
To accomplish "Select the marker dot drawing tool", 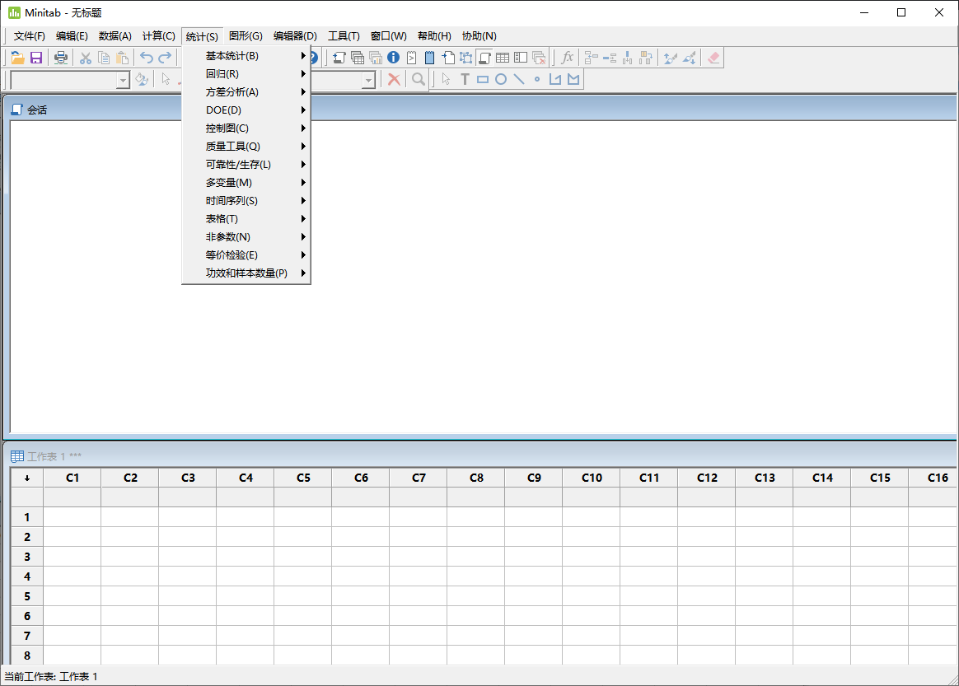I will click(537, 80).
